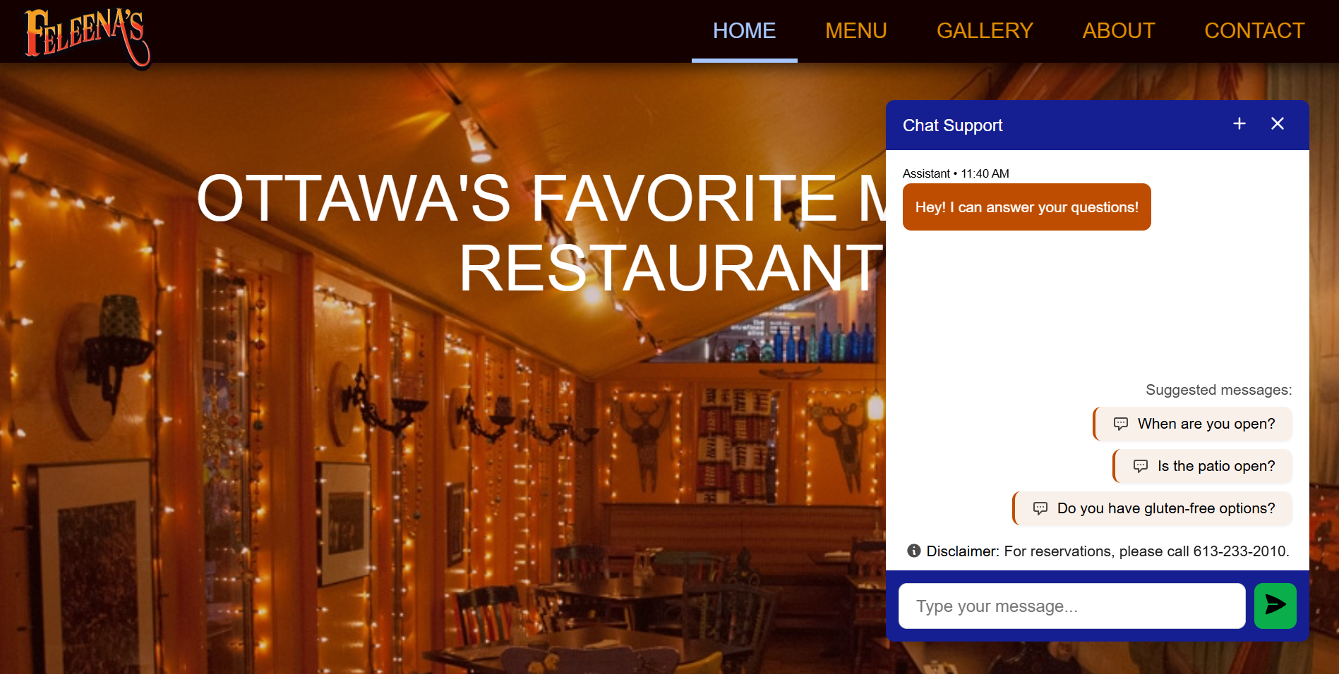The width and height of the screenshot is (1339, 674).
Task: Select the HOME navigation tab
Action: pos(744,31)
